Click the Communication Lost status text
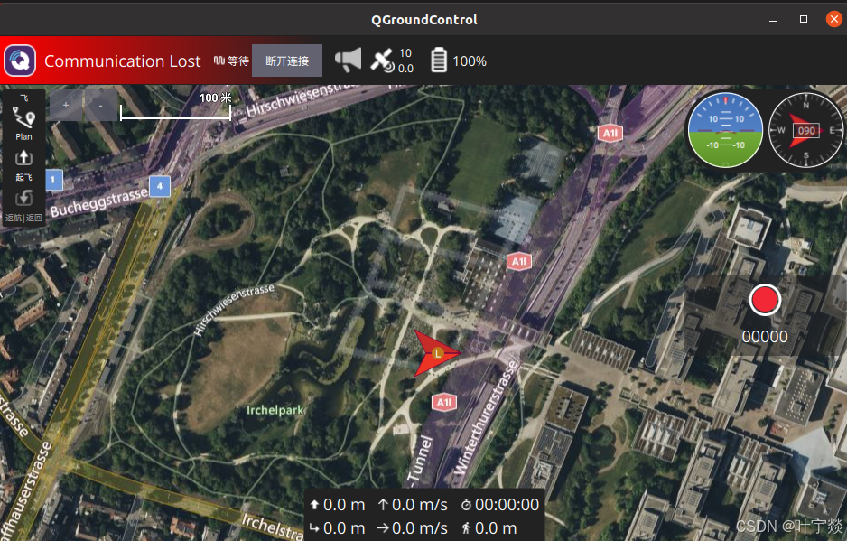Image resolution: width=847 pixels, height=541 pixels. 122,61
